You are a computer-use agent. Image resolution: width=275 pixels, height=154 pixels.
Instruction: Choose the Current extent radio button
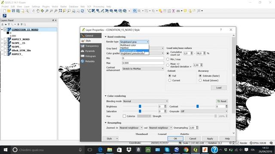[x=170, y=80]
